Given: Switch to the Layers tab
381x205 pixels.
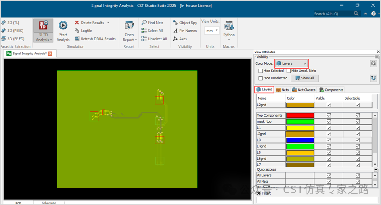Looking at the screenshot, I should [264, 90].
